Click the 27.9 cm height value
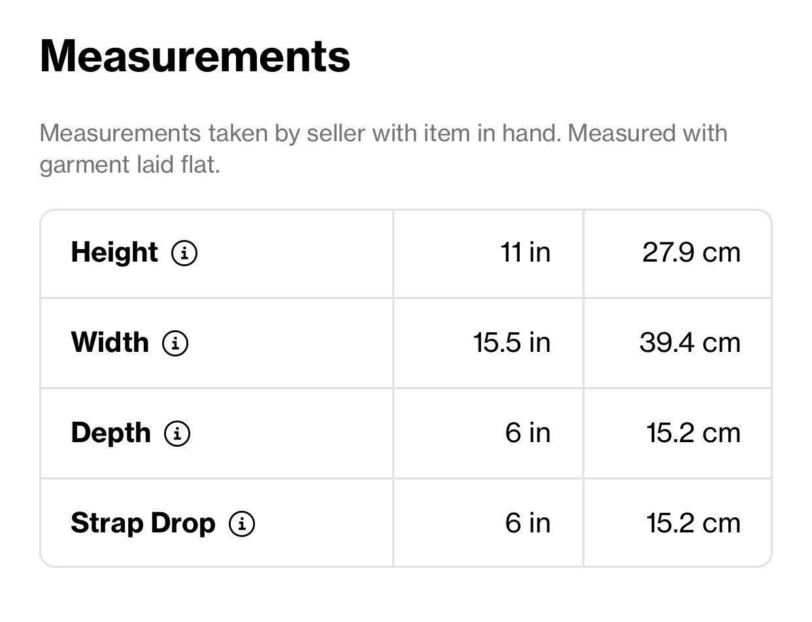Viewport: 812px width, 622px height. [x=692, y=252]
